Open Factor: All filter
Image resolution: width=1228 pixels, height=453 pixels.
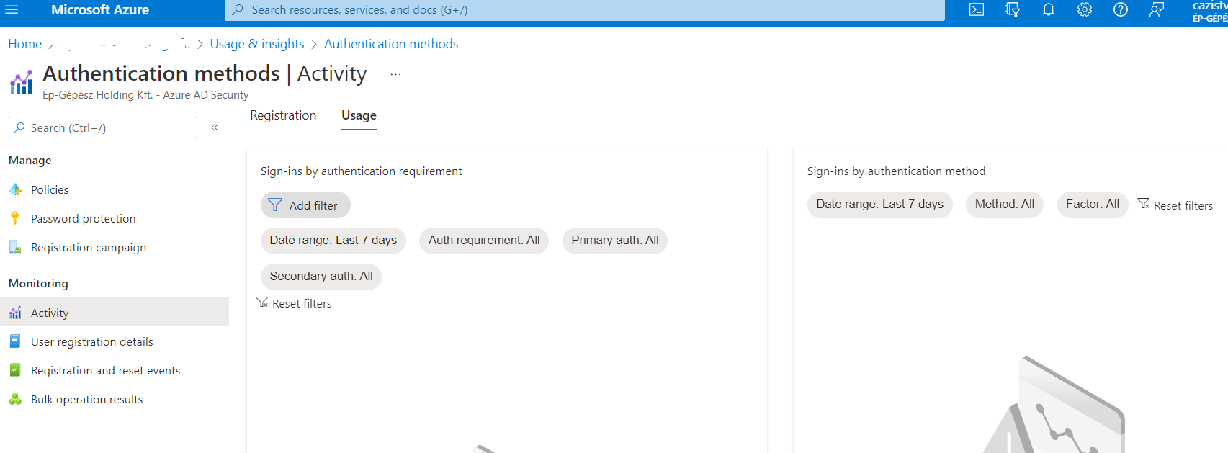pos(1093,205)
